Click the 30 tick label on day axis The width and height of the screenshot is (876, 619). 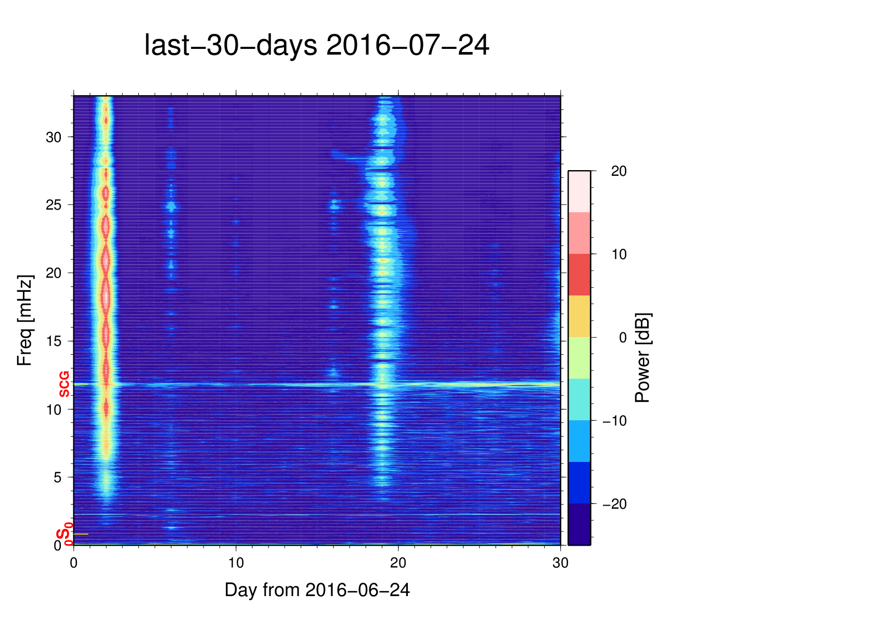coord(560,563)
